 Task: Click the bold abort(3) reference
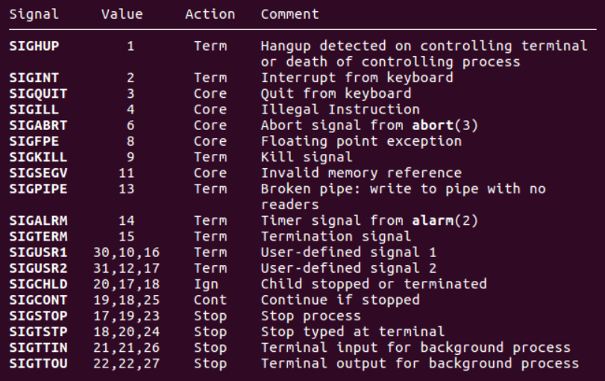click(445, 126)
